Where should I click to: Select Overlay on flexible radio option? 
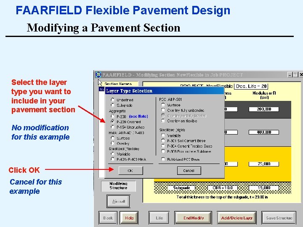coord(163,121)
